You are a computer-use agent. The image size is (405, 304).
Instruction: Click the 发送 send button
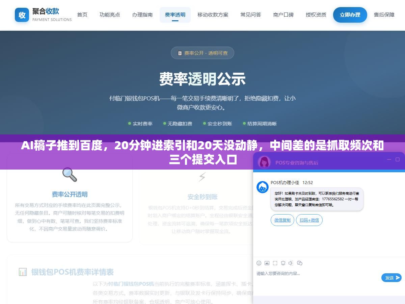click(x=391, y=278)
